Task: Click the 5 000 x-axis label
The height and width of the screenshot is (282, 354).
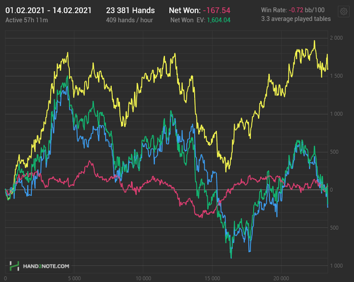Action: pyautogui.click(x=74, y=278)
